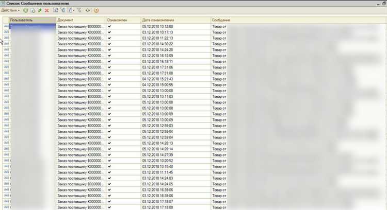387x210 pixels.
Task: Click row icon for 03.12.2018 17:31:06 entry
Action: [6, 67]
